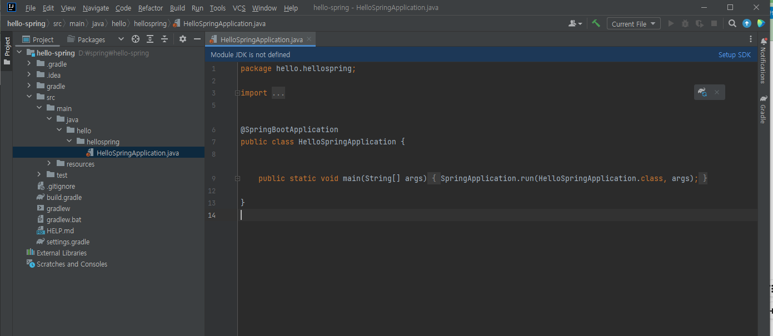The width and height of the screenshot is (773, 336).
Task: Collapse the hello-spring root node
Action: [x=20, y=53]
